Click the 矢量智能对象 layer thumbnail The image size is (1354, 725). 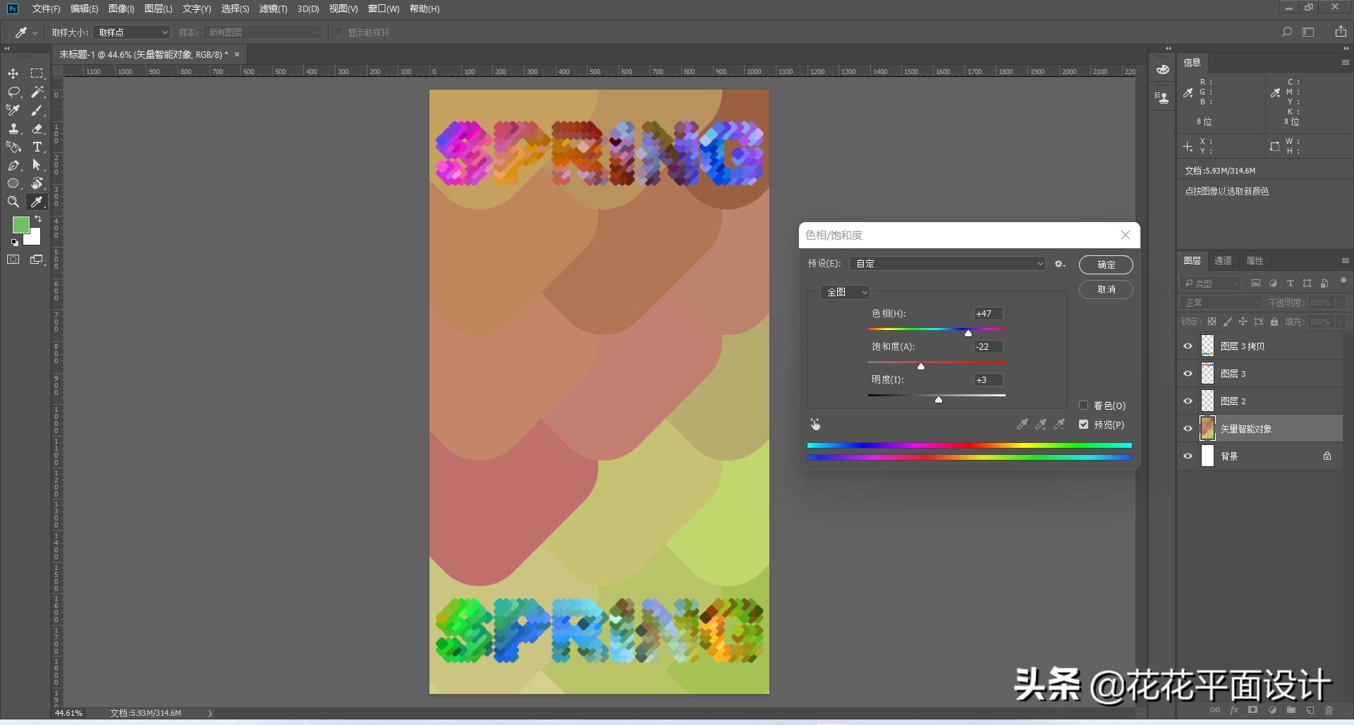click(1208, 429)
